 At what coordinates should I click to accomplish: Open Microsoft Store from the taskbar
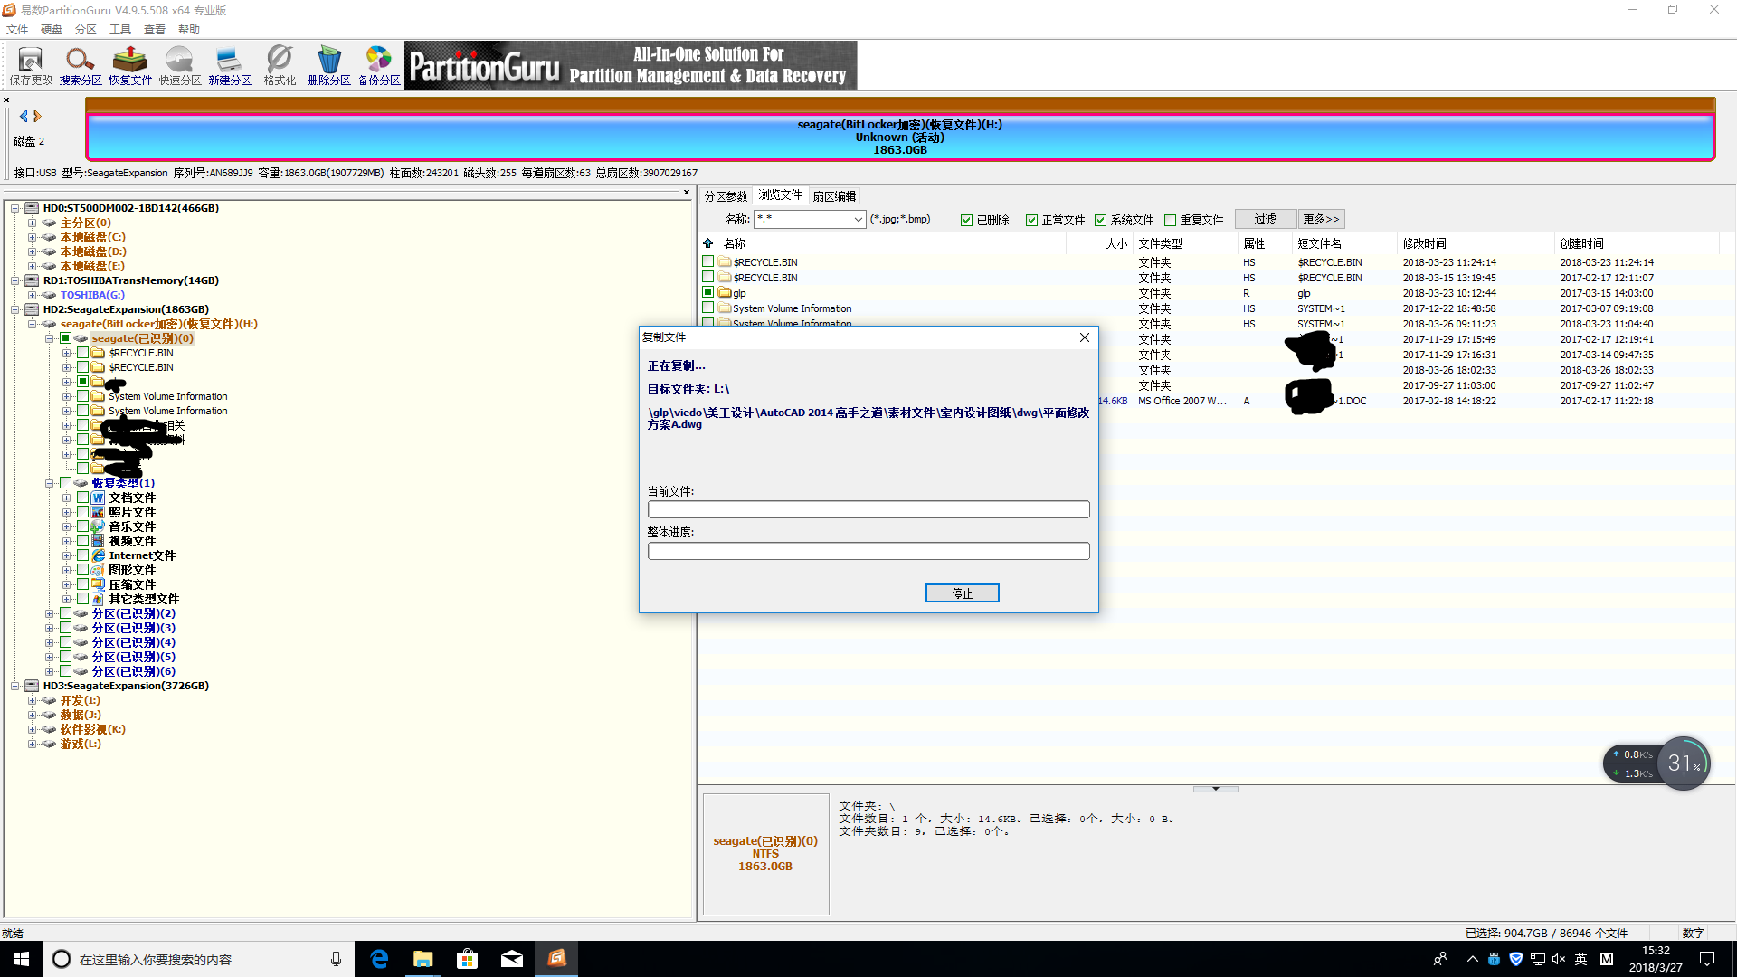[467, 959]
